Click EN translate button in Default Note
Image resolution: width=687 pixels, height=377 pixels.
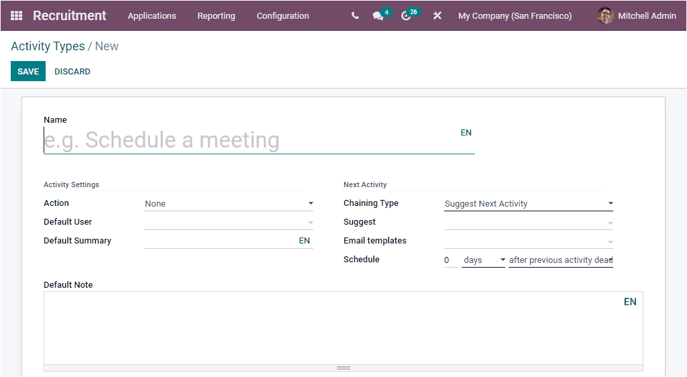click(x=630, y=302)
